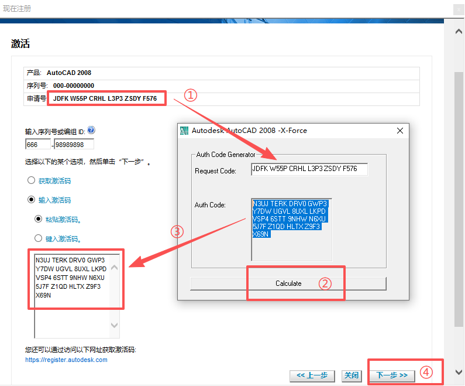Screen dimensions: 465x386
Task: Click the help icon beside serial number label
Action: tap(91, 130)
